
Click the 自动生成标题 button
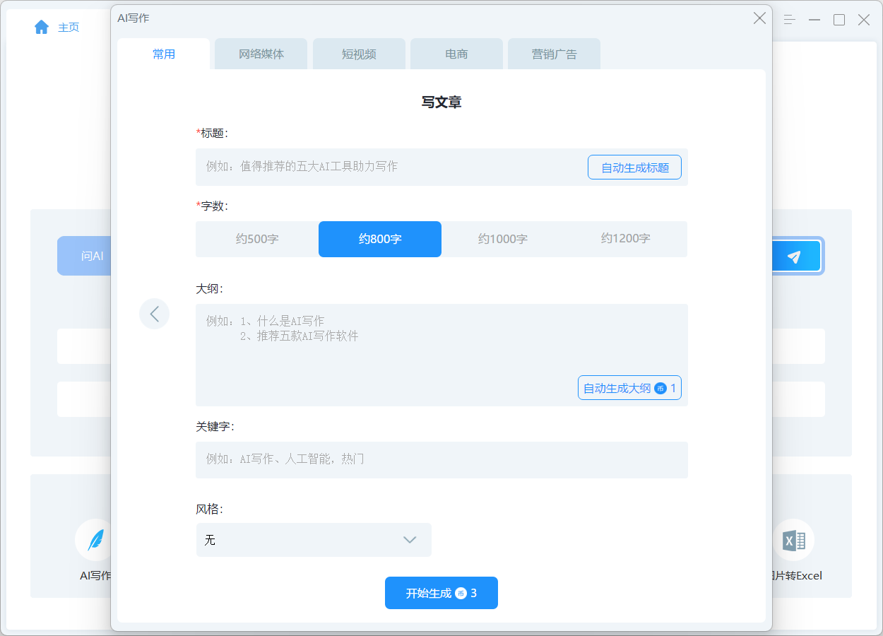[x=634, y=167]
